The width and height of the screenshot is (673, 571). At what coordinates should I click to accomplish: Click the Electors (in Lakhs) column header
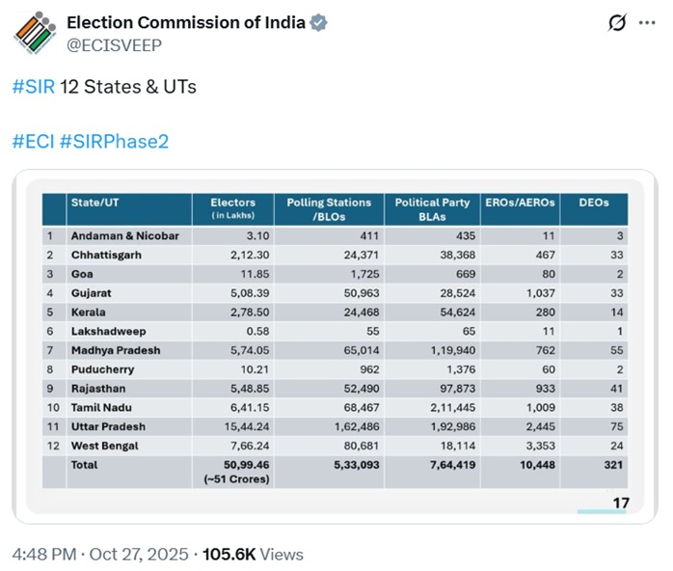tap(232, 208)
